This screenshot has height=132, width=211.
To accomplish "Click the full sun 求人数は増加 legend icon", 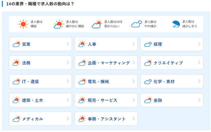I will tap(23, 24).
